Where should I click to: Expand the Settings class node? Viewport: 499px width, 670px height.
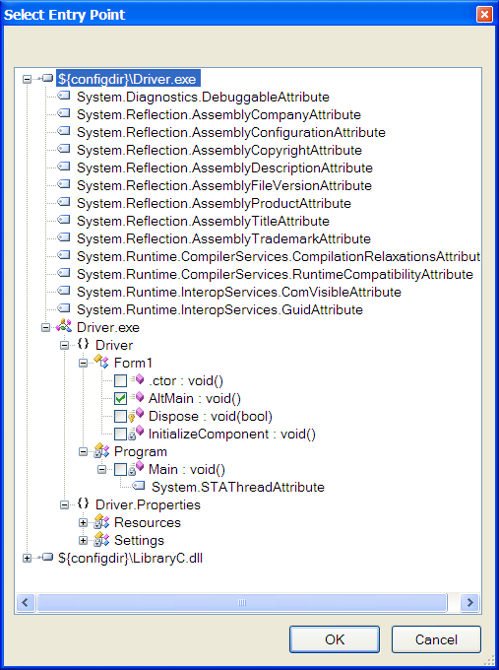[x=84, y=541]
